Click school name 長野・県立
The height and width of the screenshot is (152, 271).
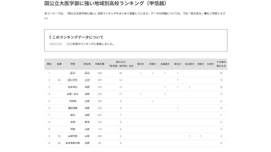(73, 94)
